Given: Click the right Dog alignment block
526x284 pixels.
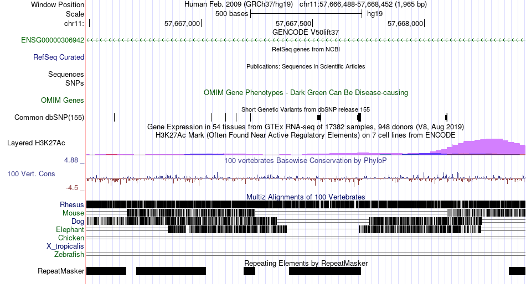Looking at the screenshot, I should click(426, 221).
